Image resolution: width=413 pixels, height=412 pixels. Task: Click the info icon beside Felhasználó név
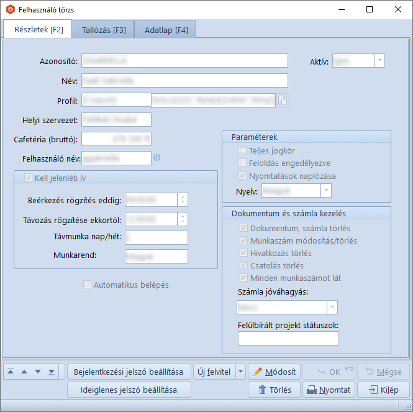(x=157, y=158)
